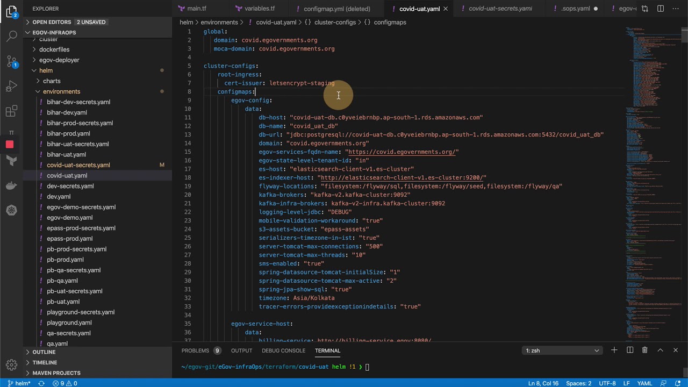Open bihar-prod.yaml from the file tree
This screenshot has width=688, height=387.
(68, 133)
